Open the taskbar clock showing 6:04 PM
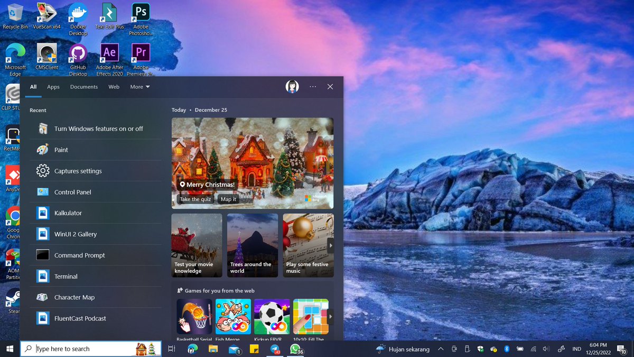 point(598,349)
